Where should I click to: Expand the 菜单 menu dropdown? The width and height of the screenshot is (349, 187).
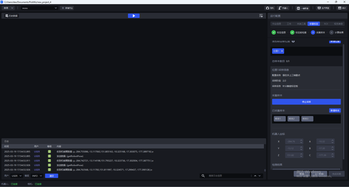coord(8,8)
